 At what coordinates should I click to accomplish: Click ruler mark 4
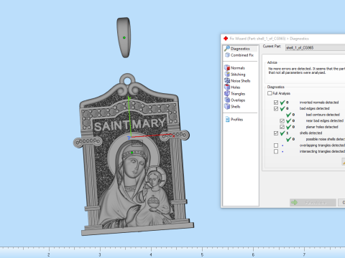tap(151, 254)
